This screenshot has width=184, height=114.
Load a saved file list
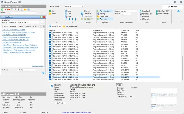(68, 11)
